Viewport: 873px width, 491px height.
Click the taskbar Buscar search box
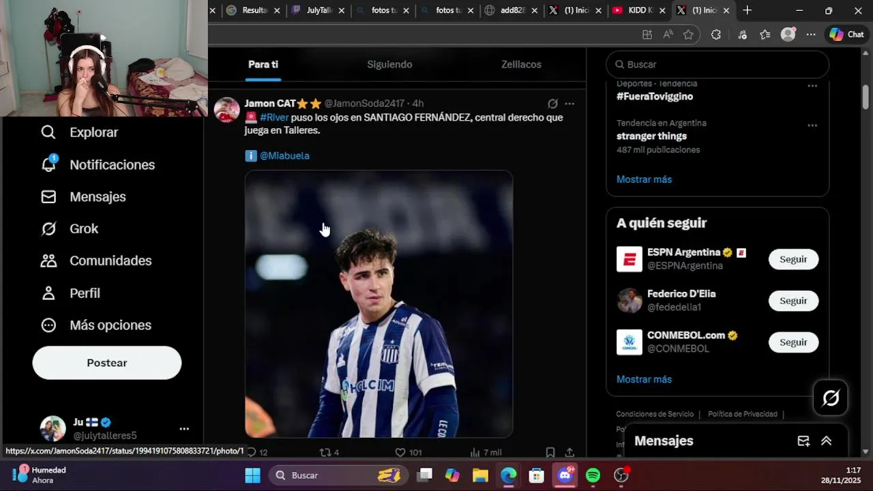pos(338,475)
